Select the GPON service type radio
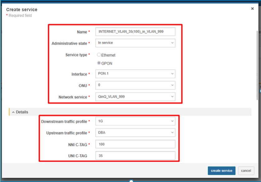This screenshot has width=261, height=182. (99, 63)
